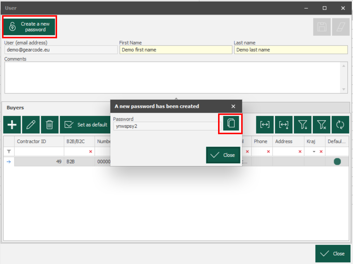Select the row with Contractor ID 49
Viewport: 353px width, 264px height.
pos(176,161)
